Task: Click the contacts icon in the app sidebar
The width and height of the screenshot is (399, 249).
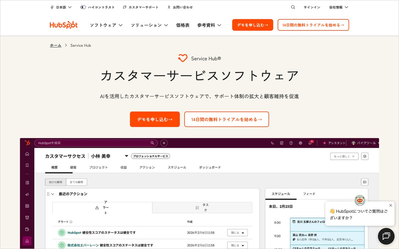Action: click(x=27, y=183)
